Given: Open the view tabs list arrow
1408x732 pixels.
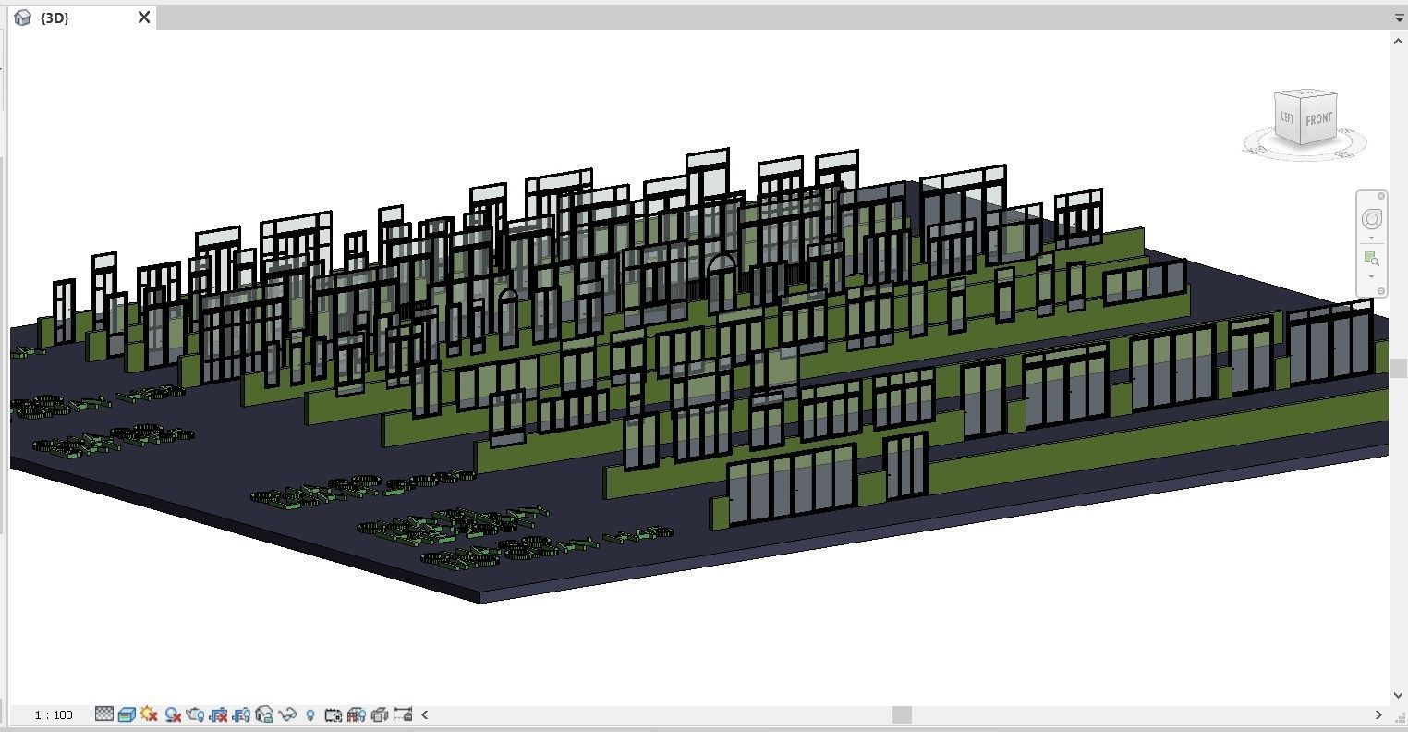Looking at the screenshot, I should click(1399, 18).
